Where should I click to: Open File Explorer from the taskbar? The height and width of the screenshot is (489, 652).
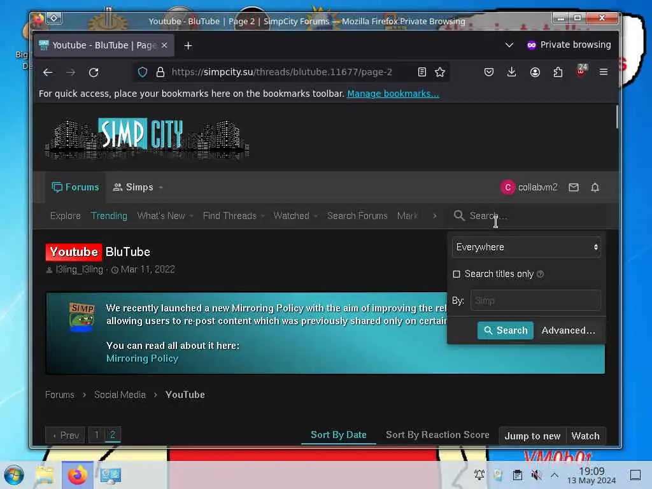pyautogui.click(x=45, y=475)
